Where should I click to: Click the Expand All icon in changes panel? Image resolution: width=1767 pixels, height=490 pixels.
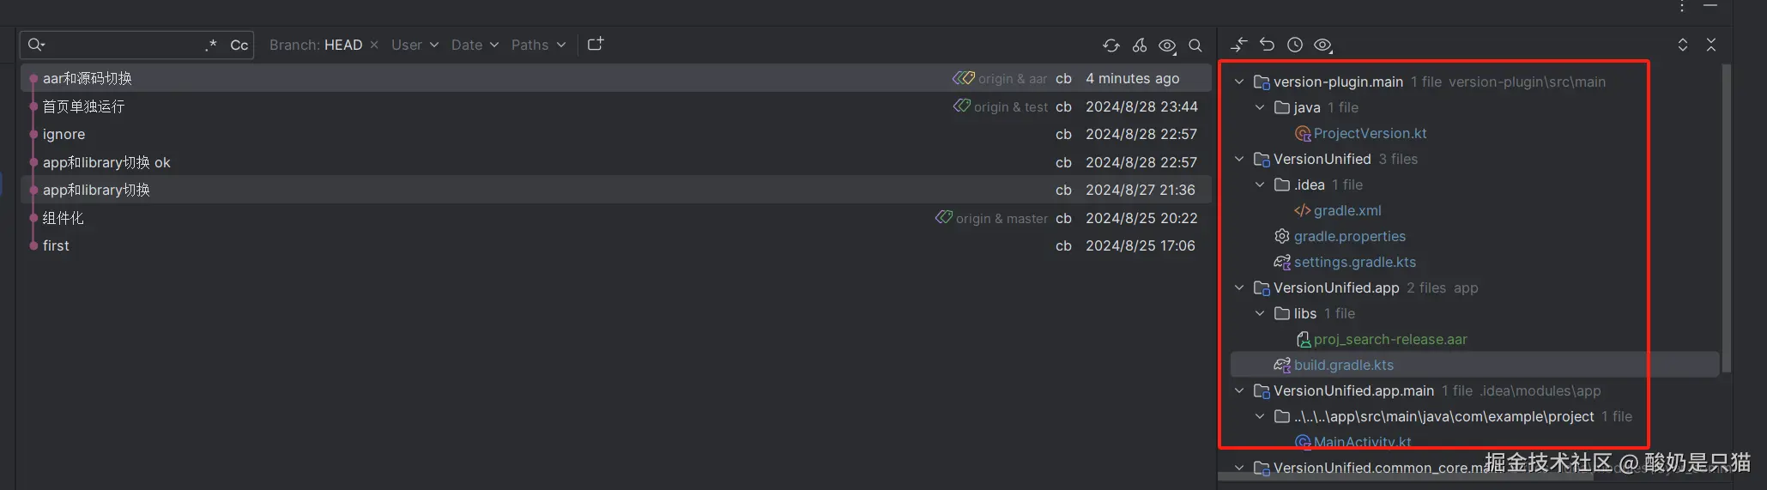click(1683, 45)
